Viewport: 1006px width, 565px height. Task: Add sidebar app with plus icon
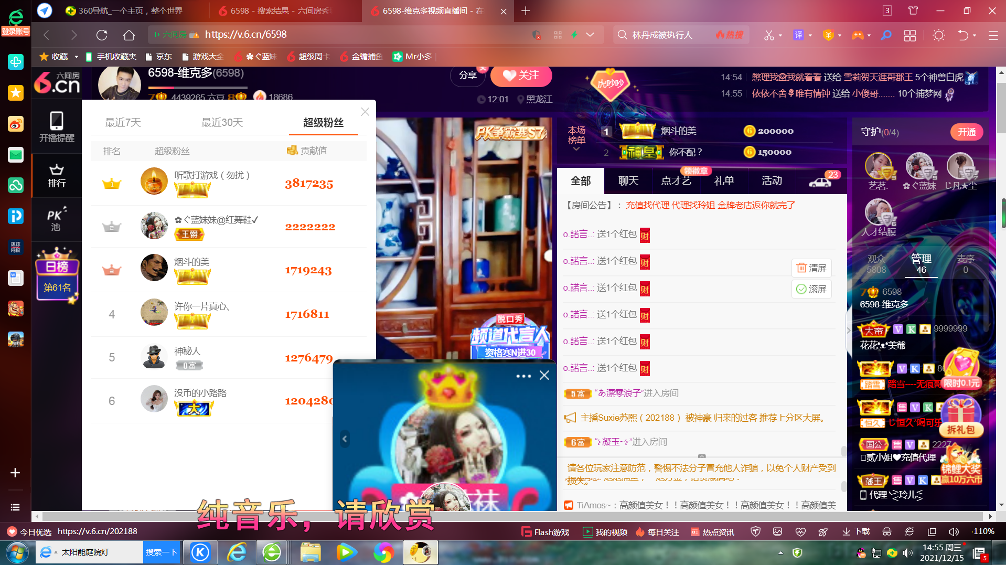click(15, 473)
